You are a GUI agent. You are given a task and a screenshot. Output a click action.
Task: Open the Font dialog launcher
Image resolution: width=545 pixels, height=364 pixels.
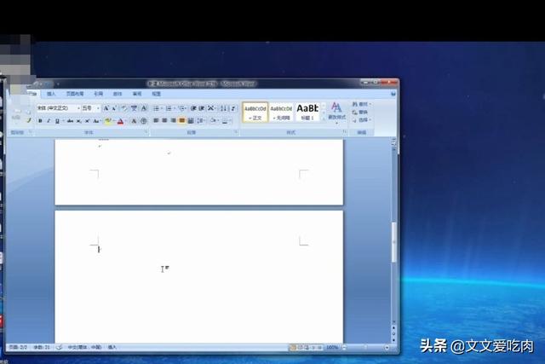146,132
